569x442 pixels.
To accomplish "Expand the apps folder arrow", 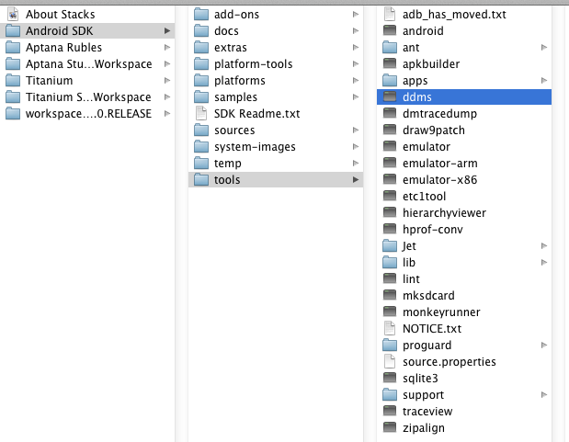I will click(544, 81).
